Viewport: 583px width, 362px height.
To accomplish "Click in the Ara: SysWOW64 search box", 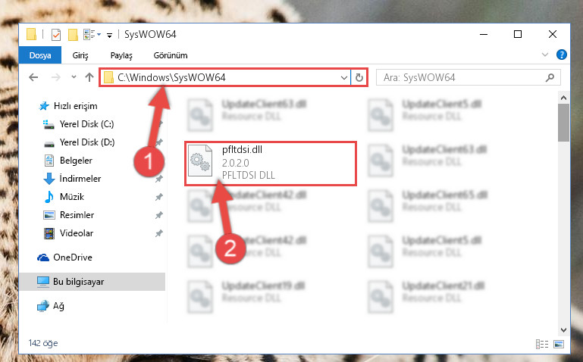I will 460,77.
